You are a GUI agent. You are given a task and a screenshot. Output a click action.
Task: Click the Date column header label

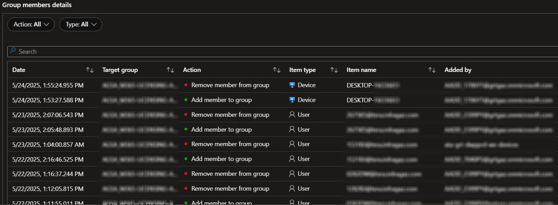(19, 70)
